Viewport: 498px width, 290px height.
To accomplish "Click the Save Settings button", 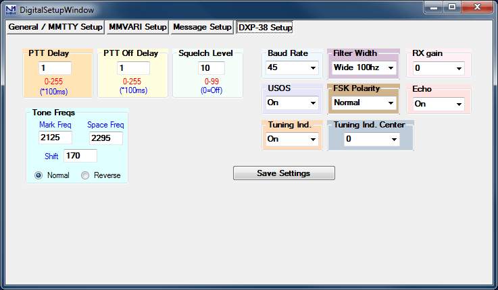I will 284,173.
